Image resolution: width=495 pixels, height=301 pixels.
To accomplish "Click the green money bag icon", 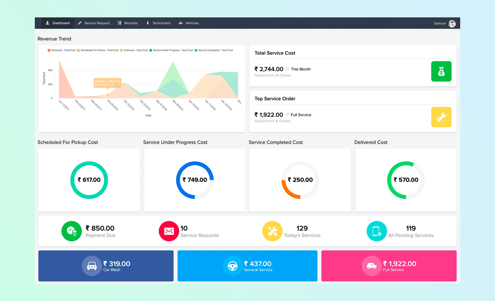I will click(x=441, y=71).
